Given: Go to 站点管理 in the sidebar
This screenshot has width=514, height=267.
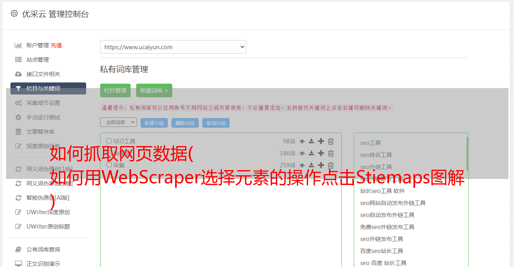Looking at the screenshot, I should (38, 60).
